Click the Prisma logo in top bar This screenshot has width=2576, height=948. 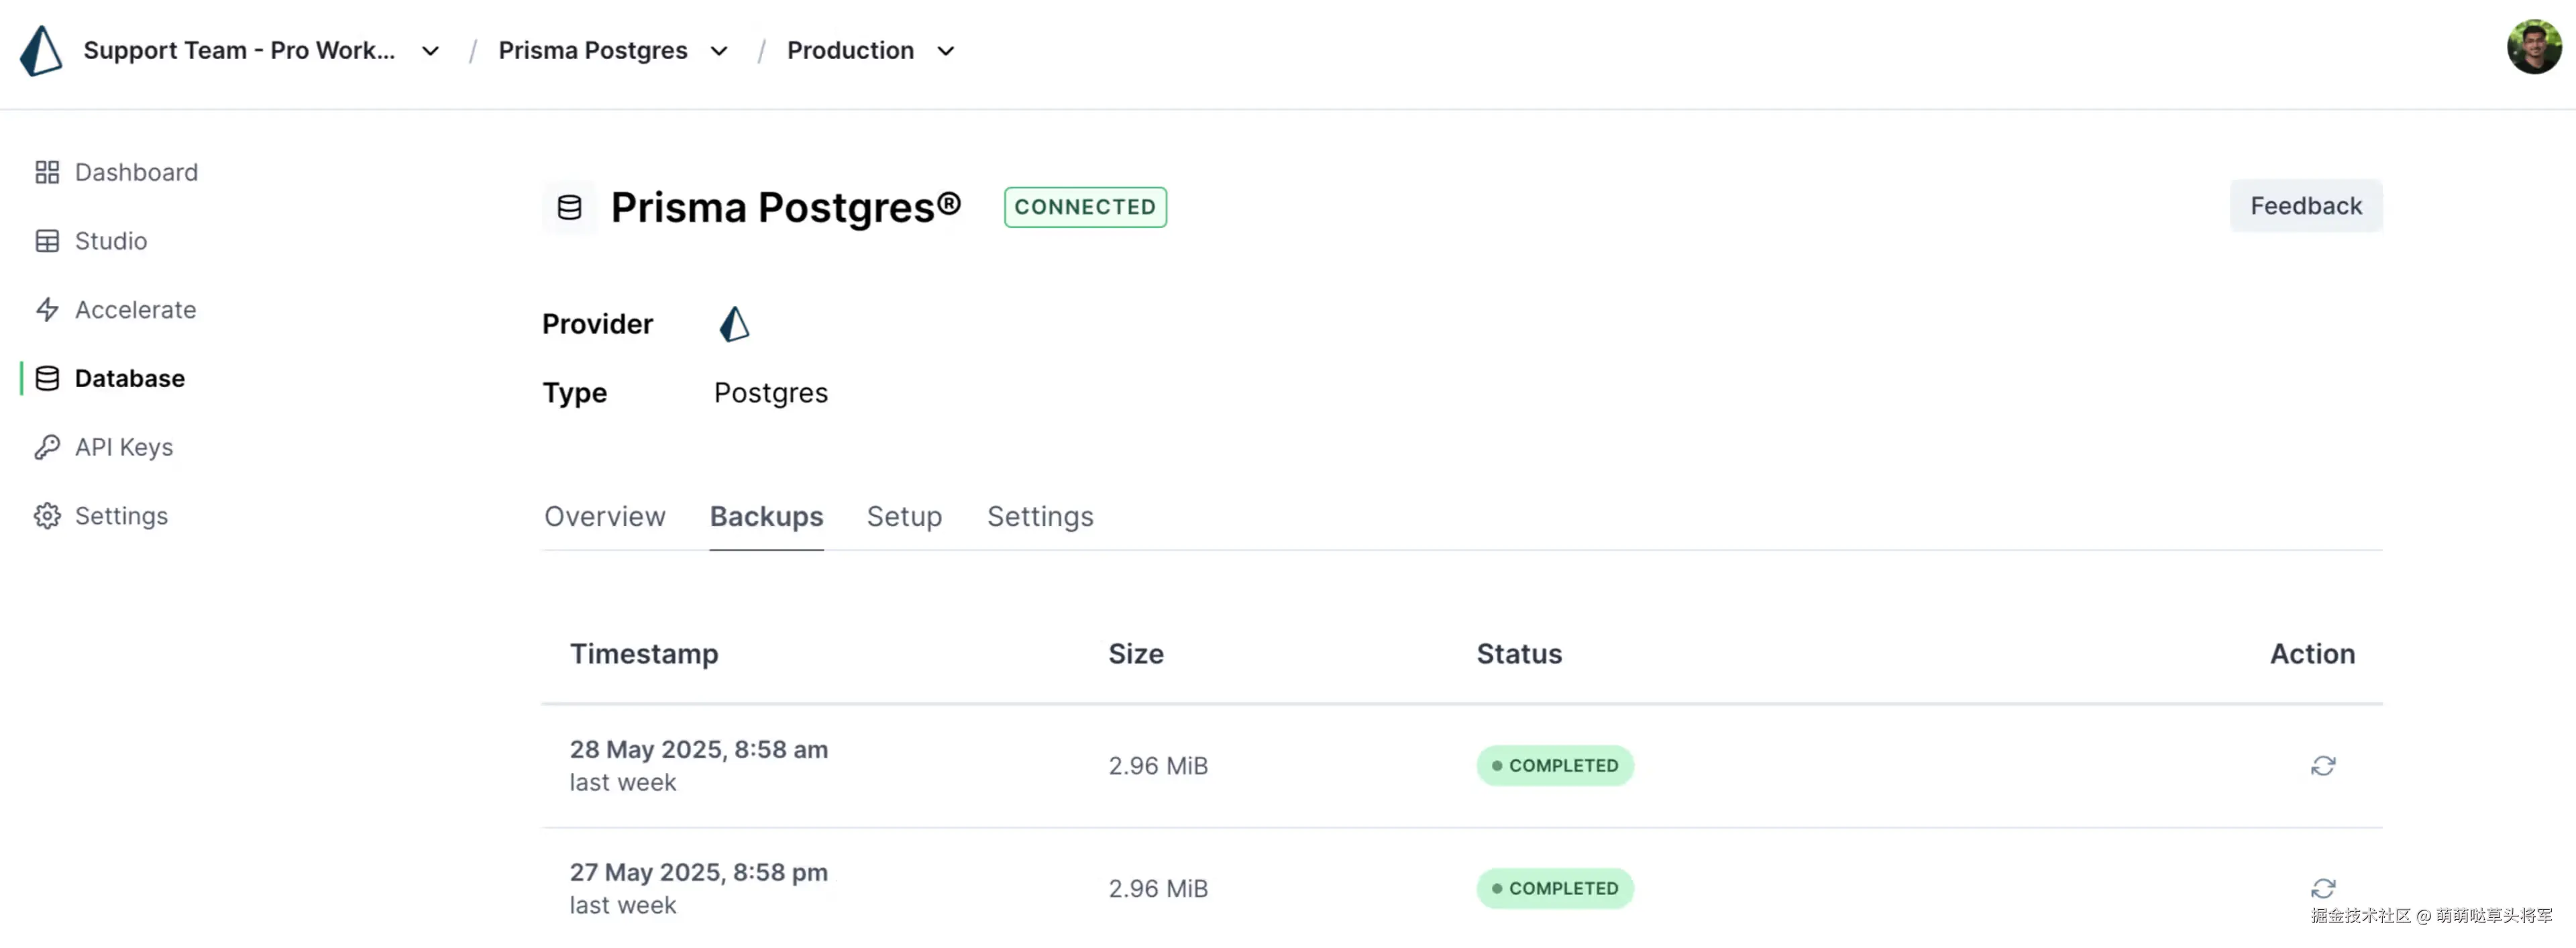coord(41,50)
